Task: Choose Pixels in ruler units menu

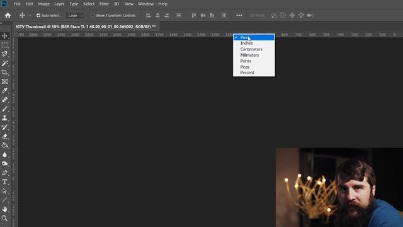Action: [x=254, y=38]
